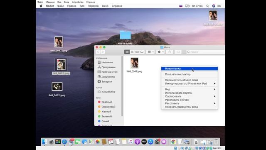Screen dimensions: 266x150
Task: Open the 'Переход' menu in menu bar
Action: pos(93,6)
